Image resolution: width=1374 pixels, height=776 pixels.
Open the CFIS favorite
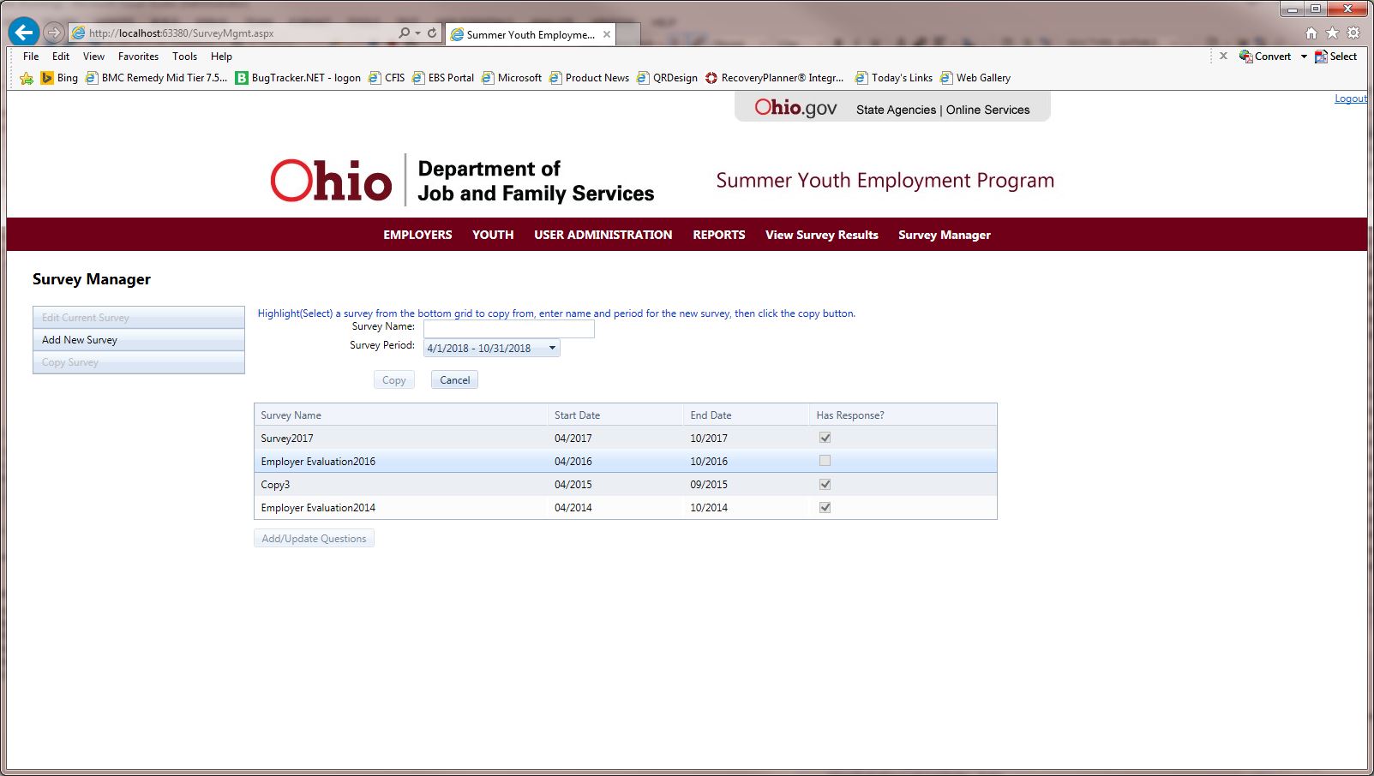click(x=386, y=78)
